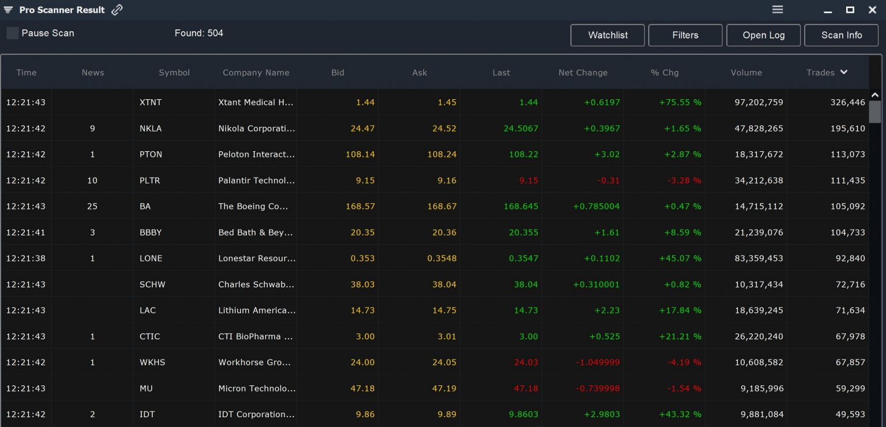Sort results by the Symbol column
The image size is (886, 427).
coord(174,73)
